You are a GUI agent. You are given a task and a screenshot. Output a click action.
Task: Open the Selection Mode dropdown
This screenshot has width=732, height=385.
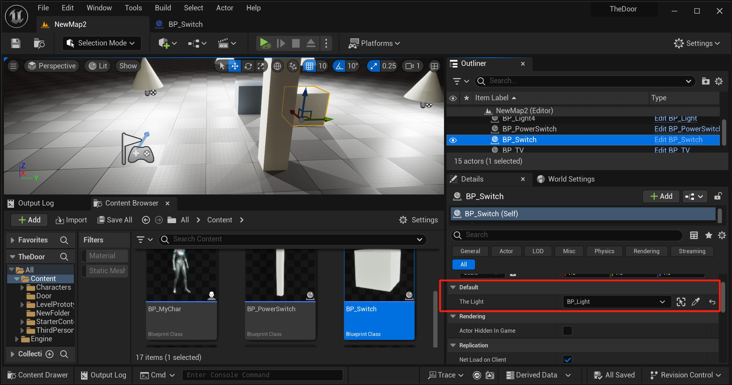[102, 43]
